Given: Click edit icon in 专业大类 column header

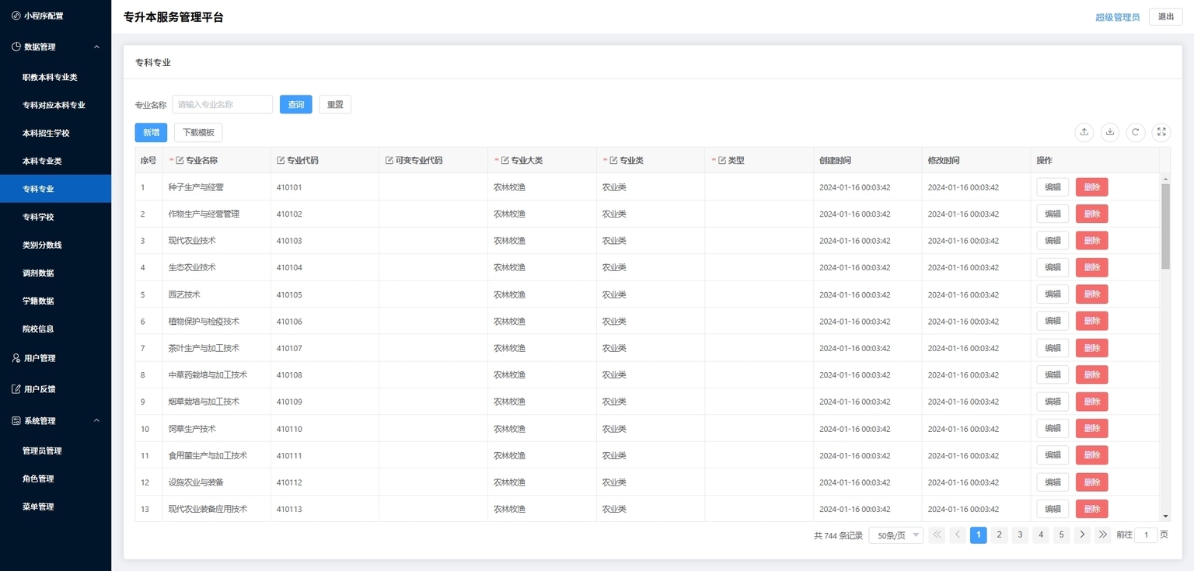Looking at the screenshot, I should point(504,161).
